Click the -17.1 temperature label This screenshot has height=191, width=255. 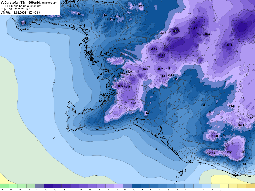pos(169,68)
